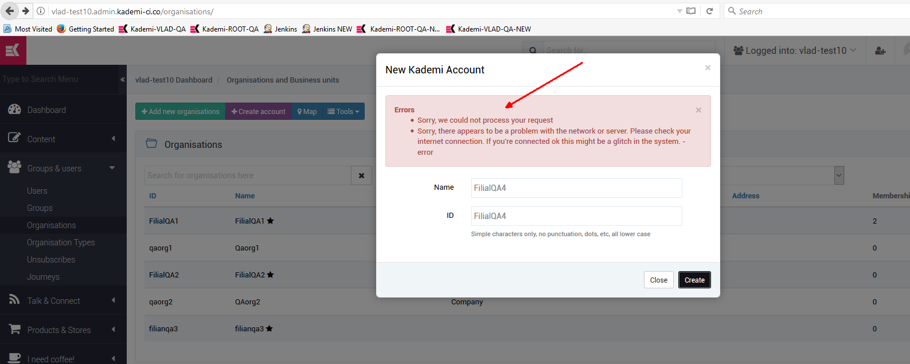Expand the Talk & Connect menu
This screenshot has height=364, width=910.
(x=114, y=300)
